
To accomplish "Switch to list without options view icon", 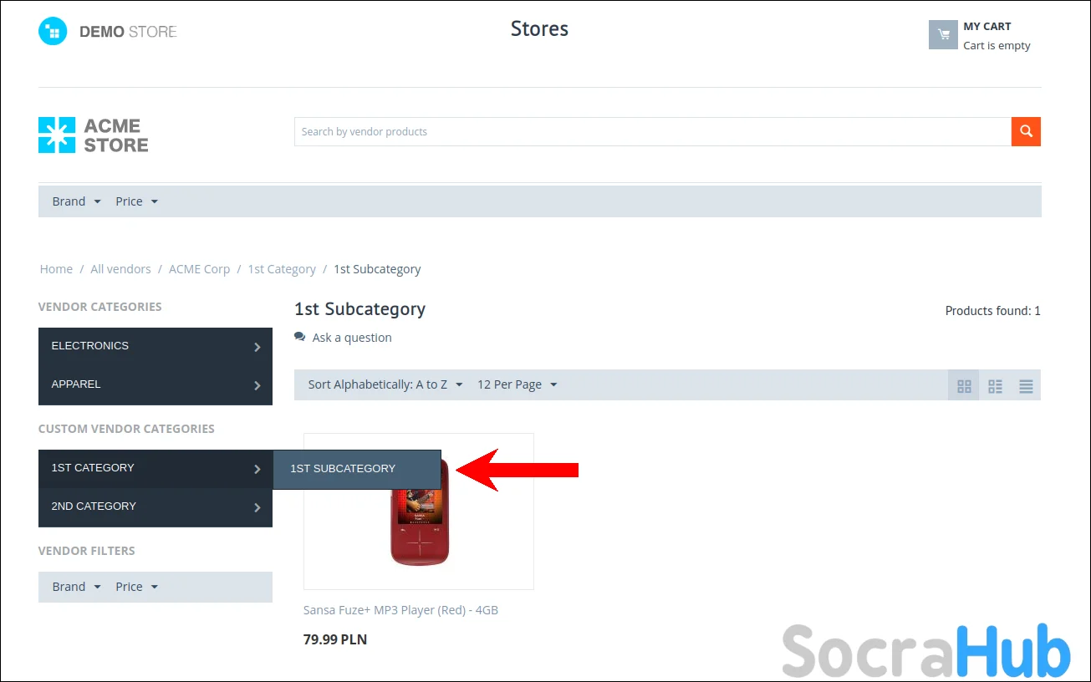I will pos(995,385).
